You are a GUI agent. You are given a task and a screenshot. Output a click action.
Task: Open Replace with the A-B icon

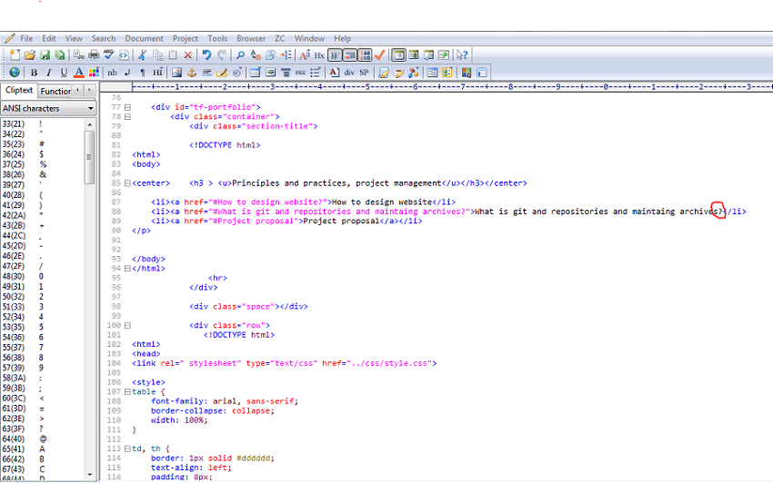click(256, 55)
